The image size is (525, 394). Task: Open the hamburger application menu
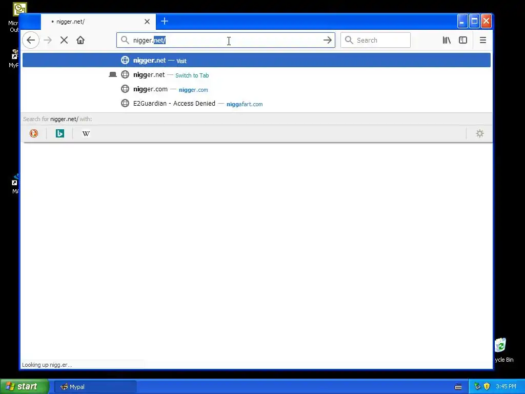click(x=483, y=40)
